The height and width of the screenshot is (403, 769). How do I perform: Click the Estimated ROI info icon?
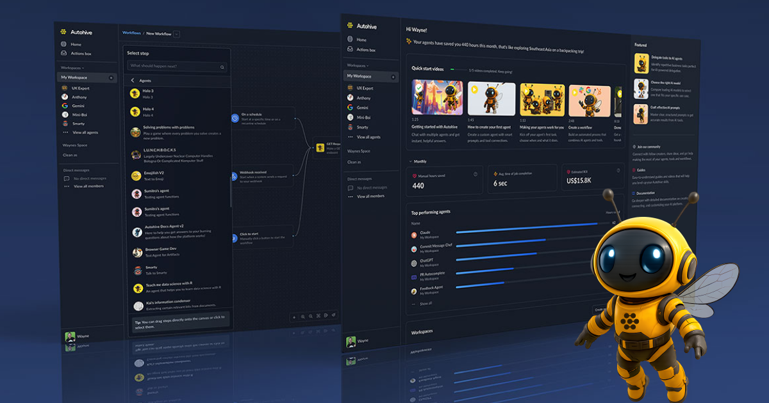click(x=618, y=170)
